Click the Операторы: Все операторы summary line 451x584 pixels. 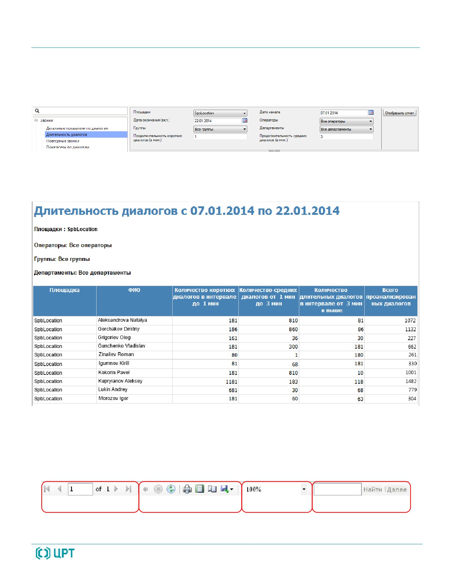[x=73, y=245]
